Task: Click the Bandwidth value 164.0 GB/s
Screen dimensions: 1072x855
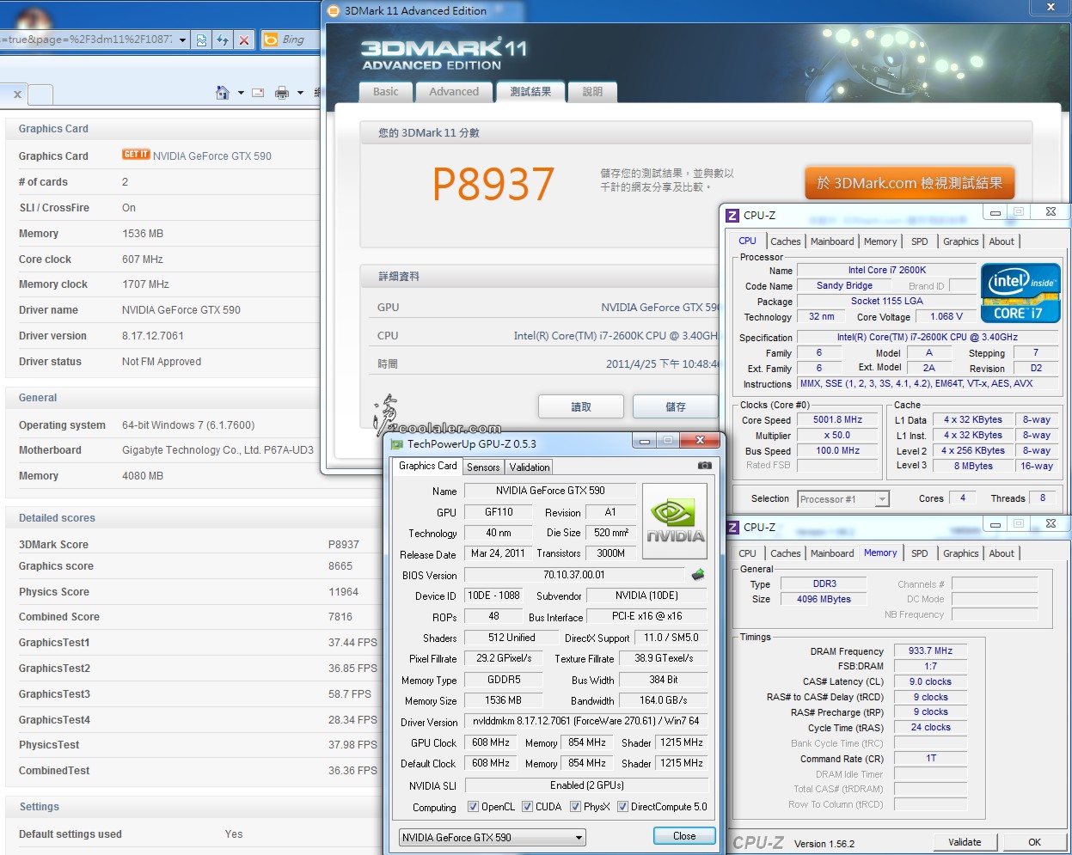Action: (x=665, y=700)
